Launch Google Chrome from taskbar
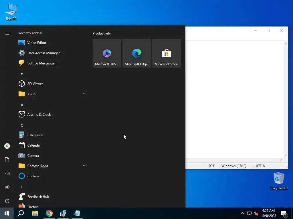Viewport: 293px width, 219px height. click(x=49, y=213)
